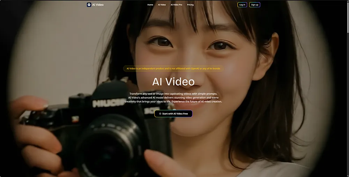The image size is (349, 177).
Task: Click the AI Video logo icon
Action: coord(89,5)
